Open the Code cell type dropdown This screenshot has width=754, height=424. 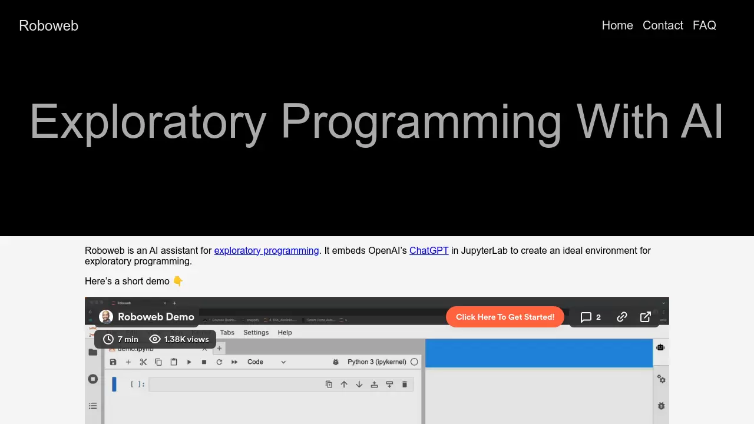266,362
